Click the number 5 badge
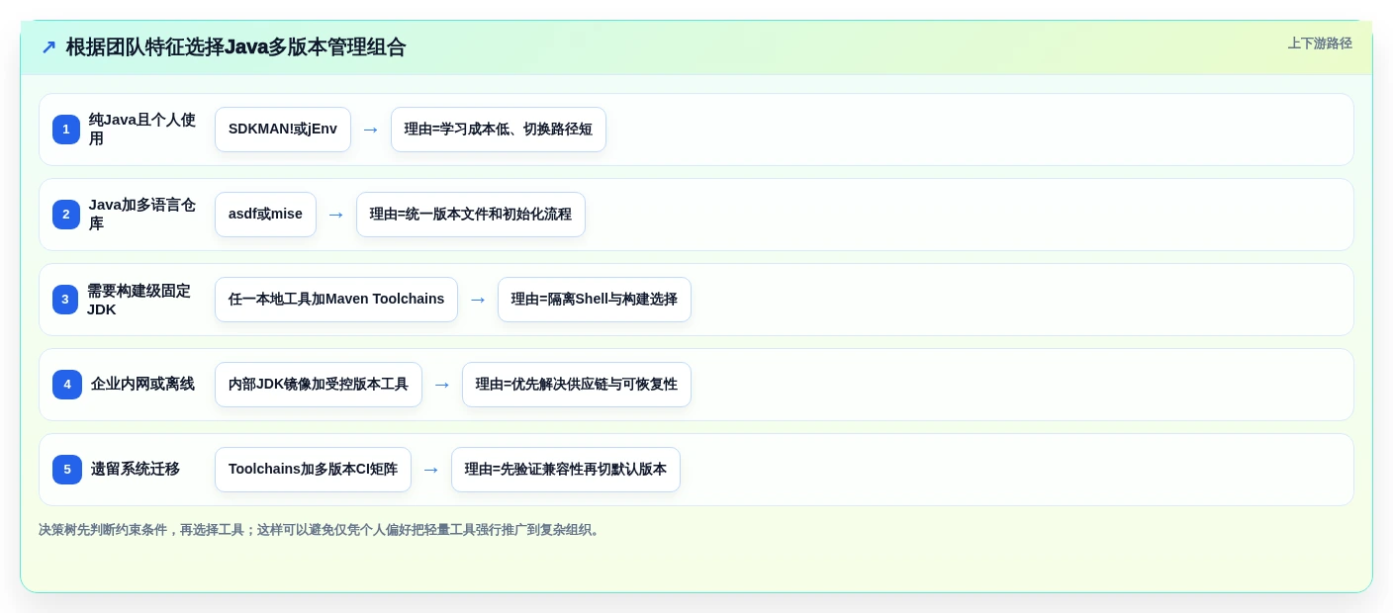The width and height of the screenshot is (1393, 613). (67, 470)
